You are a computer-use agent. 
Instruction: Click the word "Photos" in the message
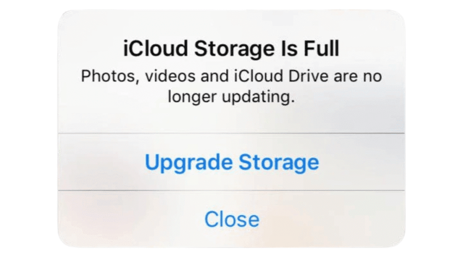click(x=108, y=76)
